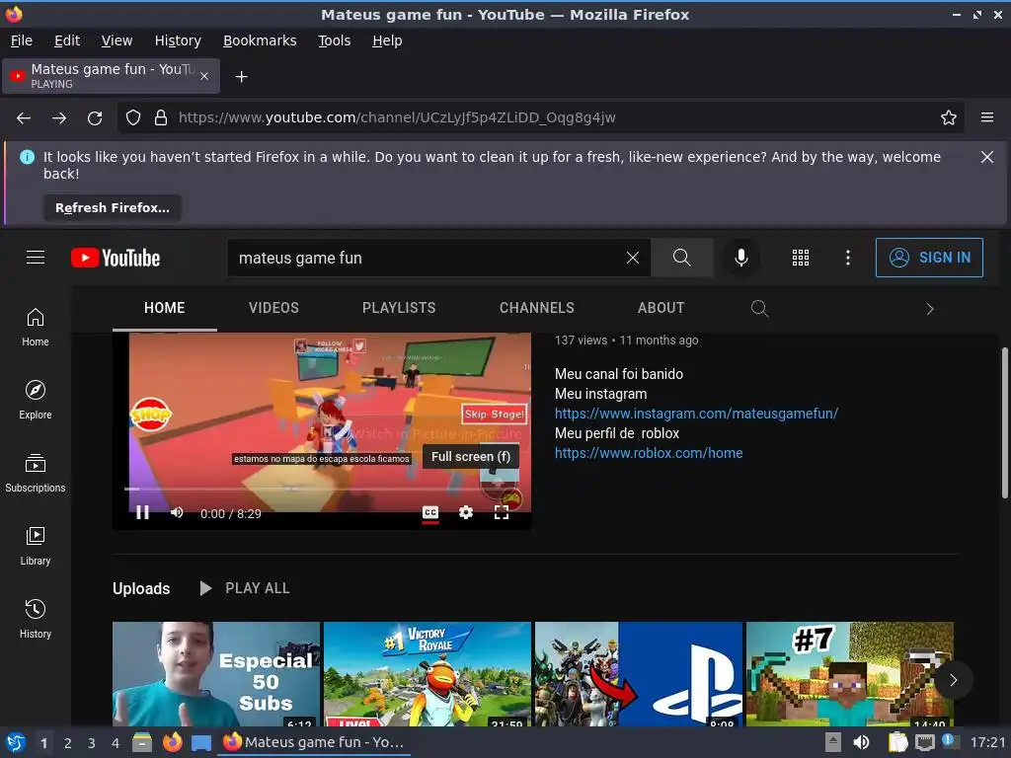The width and height of the screenshot is (1011, 758).
Task: Click the Skip Stage button in video
Action: tap(495, 414)
